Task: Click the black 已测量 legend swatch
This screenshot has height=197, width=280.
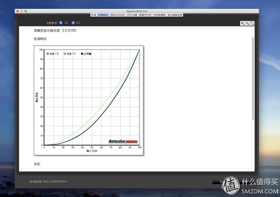Action: tap(82, 54)
